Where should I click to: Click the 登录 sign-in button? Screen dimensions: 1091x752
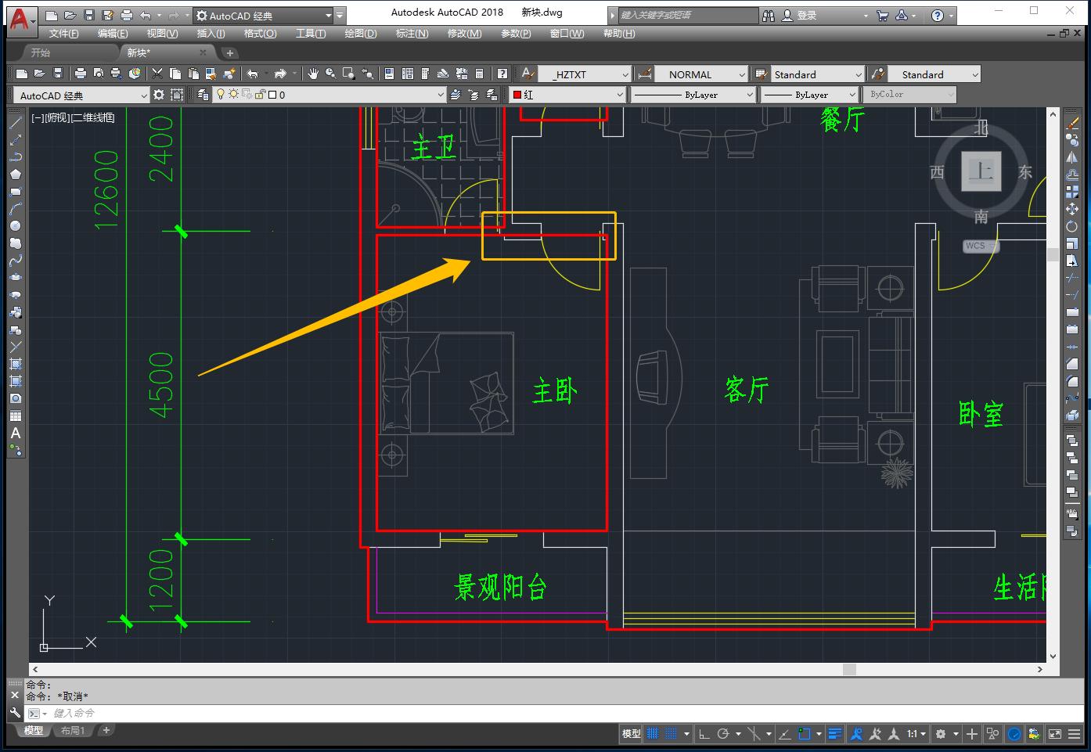tap(806, 15)
